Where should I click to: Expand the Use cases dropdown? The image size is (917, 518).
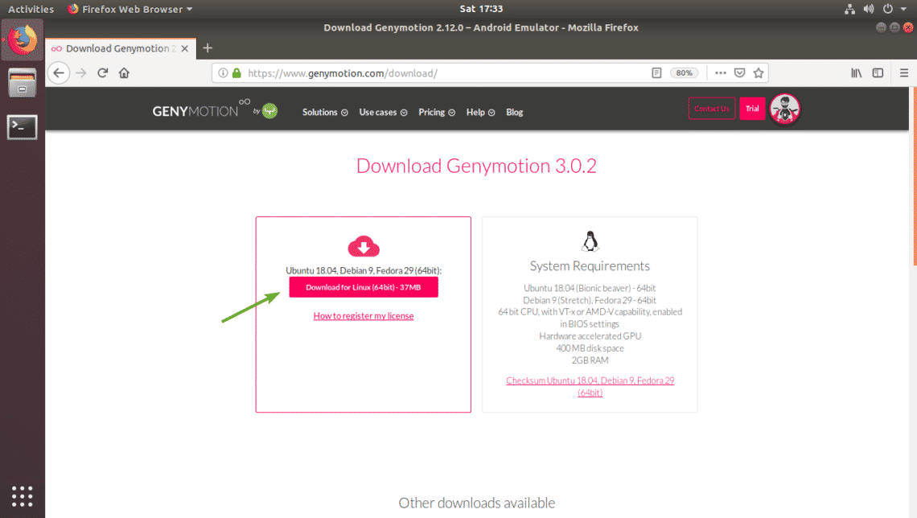click(x=383, y=113)
